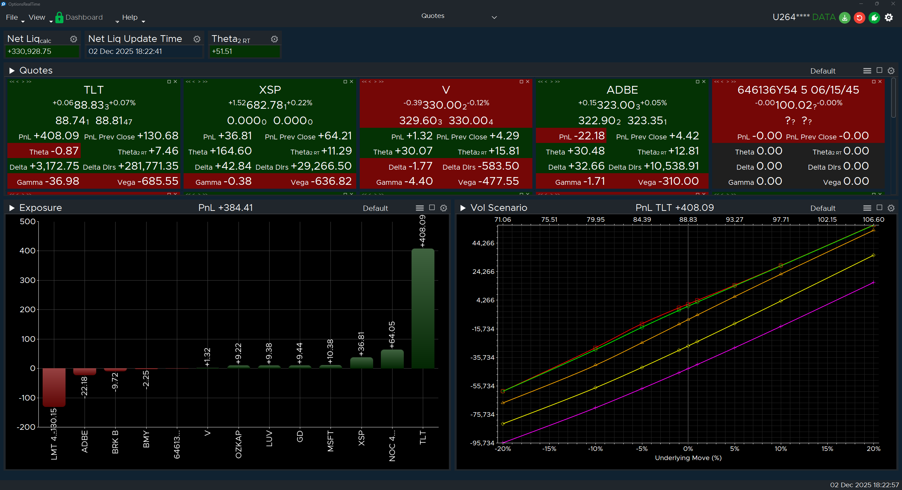Click the green download data icon

[x=844, y=18]
